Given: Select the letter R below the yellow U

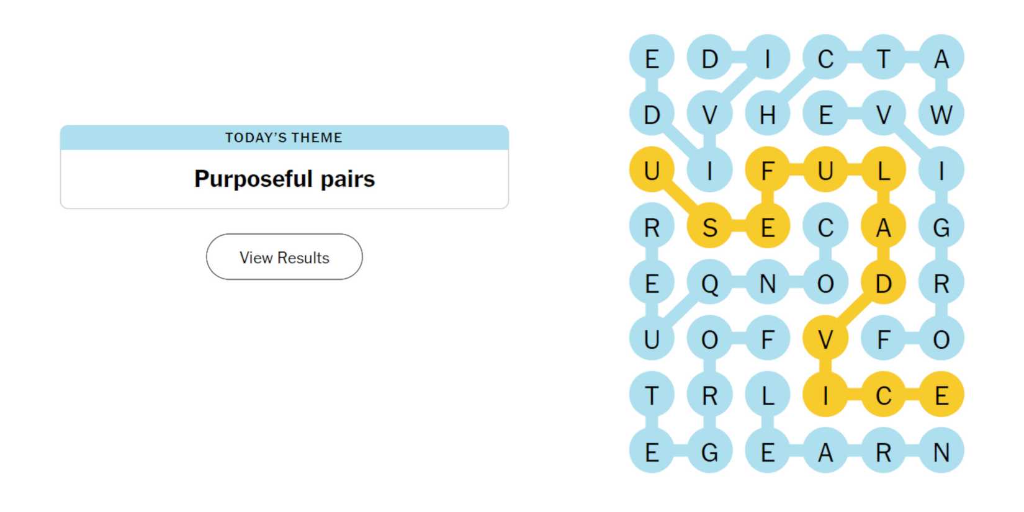Looking at the screenshot, I should (652, 227).
